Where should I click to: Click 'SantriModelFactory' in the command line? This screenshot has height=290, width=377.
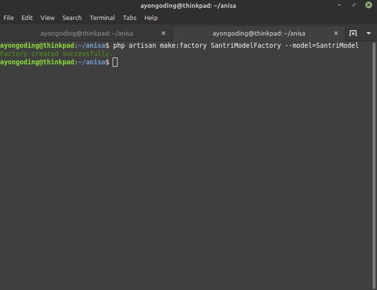[245, 45]
